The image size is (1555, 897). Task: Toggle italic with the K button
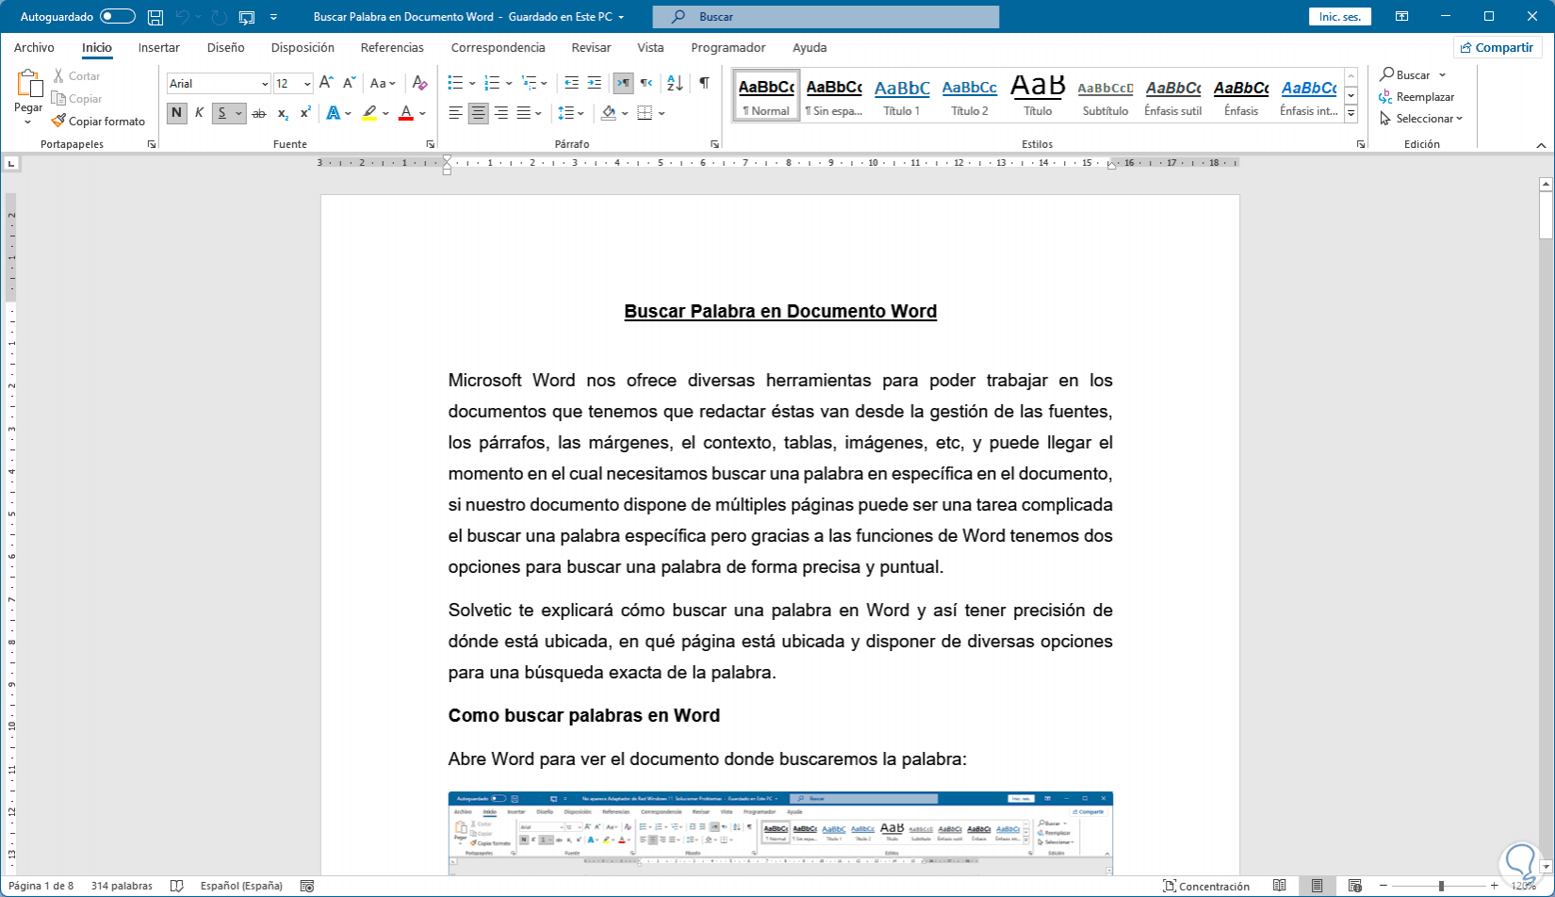tap(199, 113)
